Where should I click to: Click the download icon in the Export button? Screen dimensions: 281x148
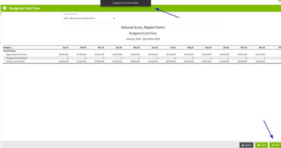coord(243,145)
